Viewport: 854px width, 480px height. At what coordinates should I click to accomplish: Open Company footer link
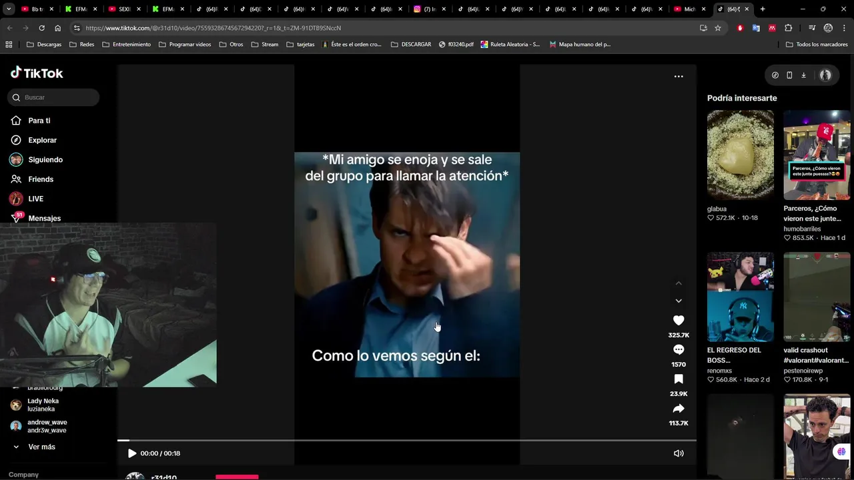[x=23, y=475]
